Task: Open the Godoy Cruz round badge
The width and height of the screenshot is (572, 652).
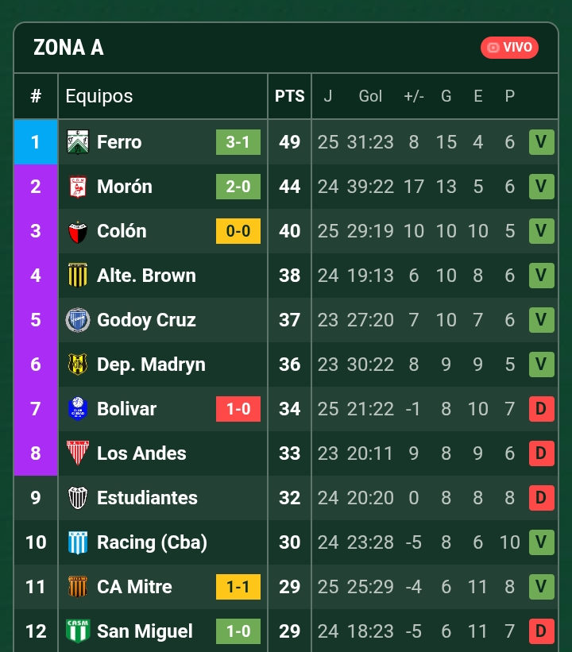Action: (x=78, y=320)
